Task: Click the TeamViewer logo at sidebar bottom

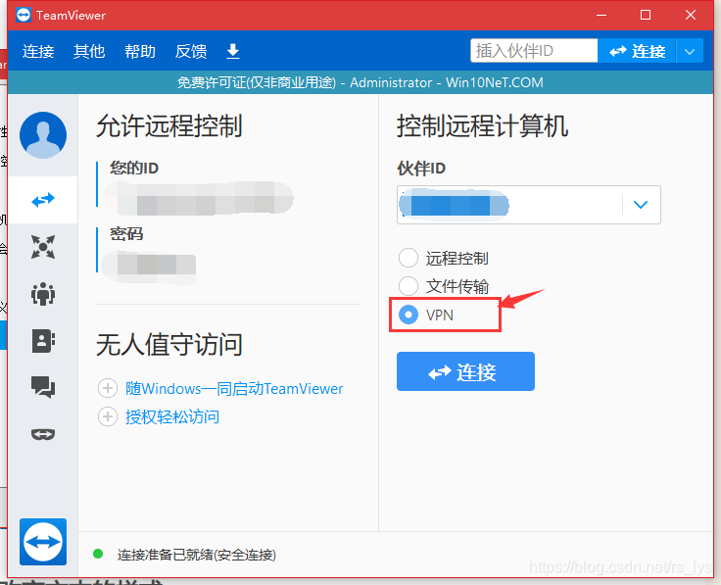Action: pyautogui.click(x=43, y=542)
